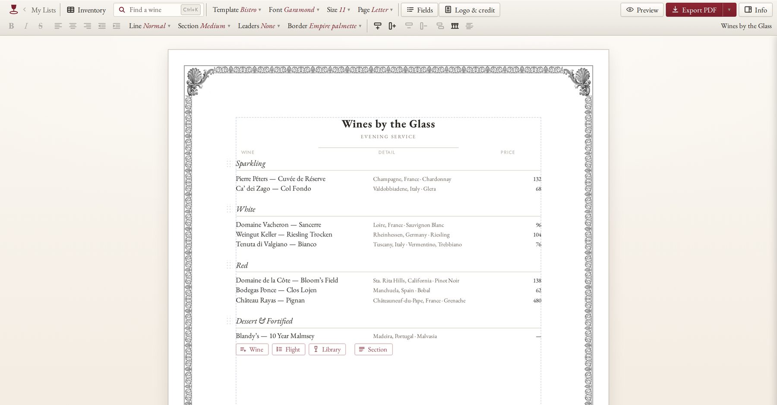Image resolution: width=777 pixels, height=405 pixels.
Task: Add a Flight entry
Action: pyautogui.click(x=288, y=349)
